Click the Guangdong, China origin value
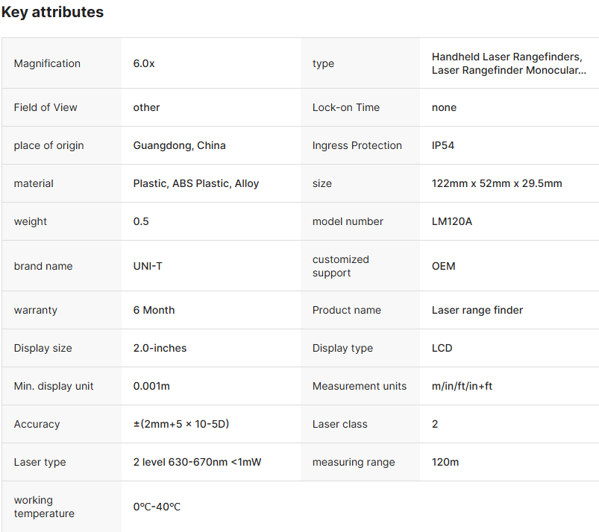 click(x=179, y=145)
